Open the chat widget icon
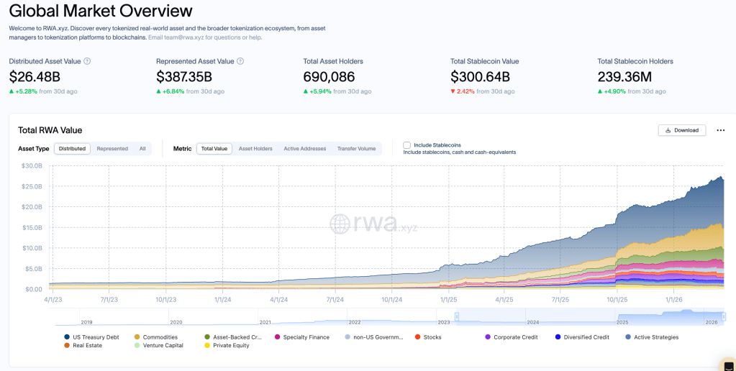The height and width of the screenshot is (371, 736). click(728, 365)
